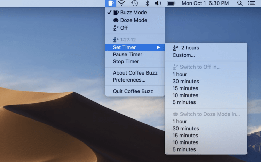Image resolution: width=261 pixels, height=162 pixels.
Task: Open the Bluetooth menu bar icon
Action: [x=147, y=3]
